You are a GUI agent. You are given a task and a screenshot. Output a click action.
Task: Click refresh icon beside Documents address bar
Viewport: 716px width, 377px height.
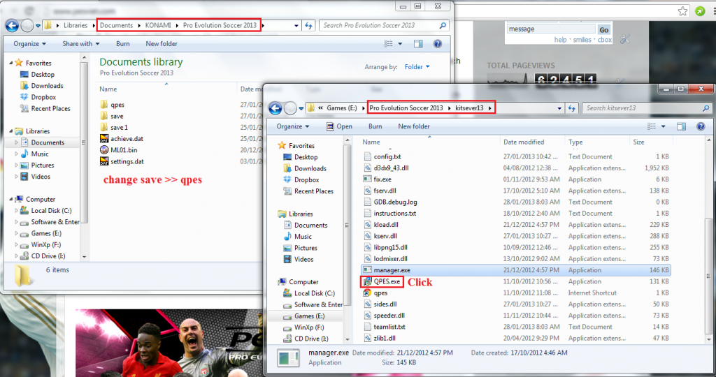308,26
